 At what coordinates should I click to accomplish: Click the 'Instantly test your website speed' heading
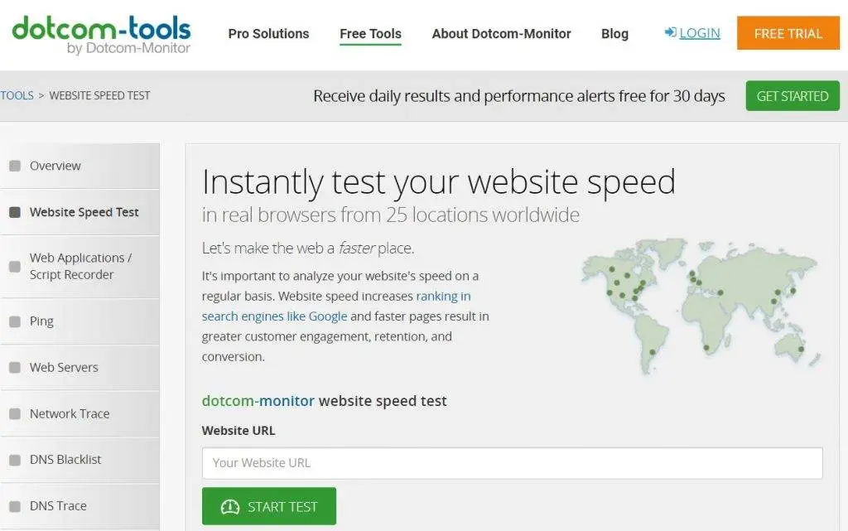tap(439, 182)
